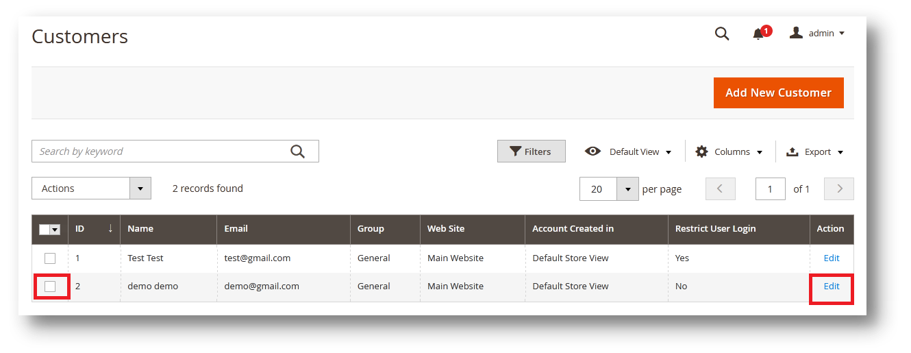Click the name Test Test cell
Screen dimensions: 911x353
tap(146, 258)
